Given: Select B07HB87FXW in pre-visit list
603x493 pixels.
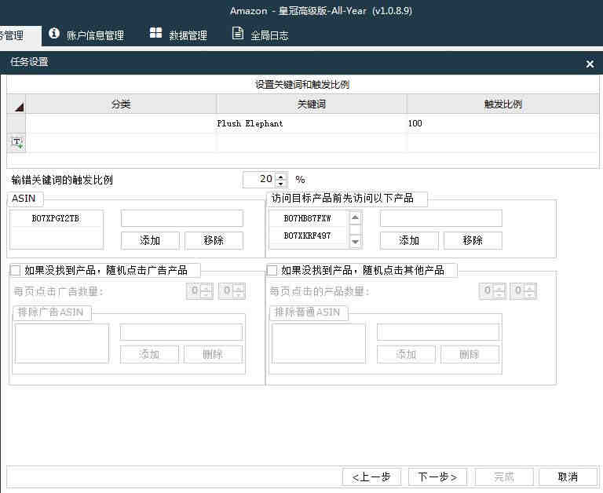Looking at the screenshot, I should tap(307, 218).
